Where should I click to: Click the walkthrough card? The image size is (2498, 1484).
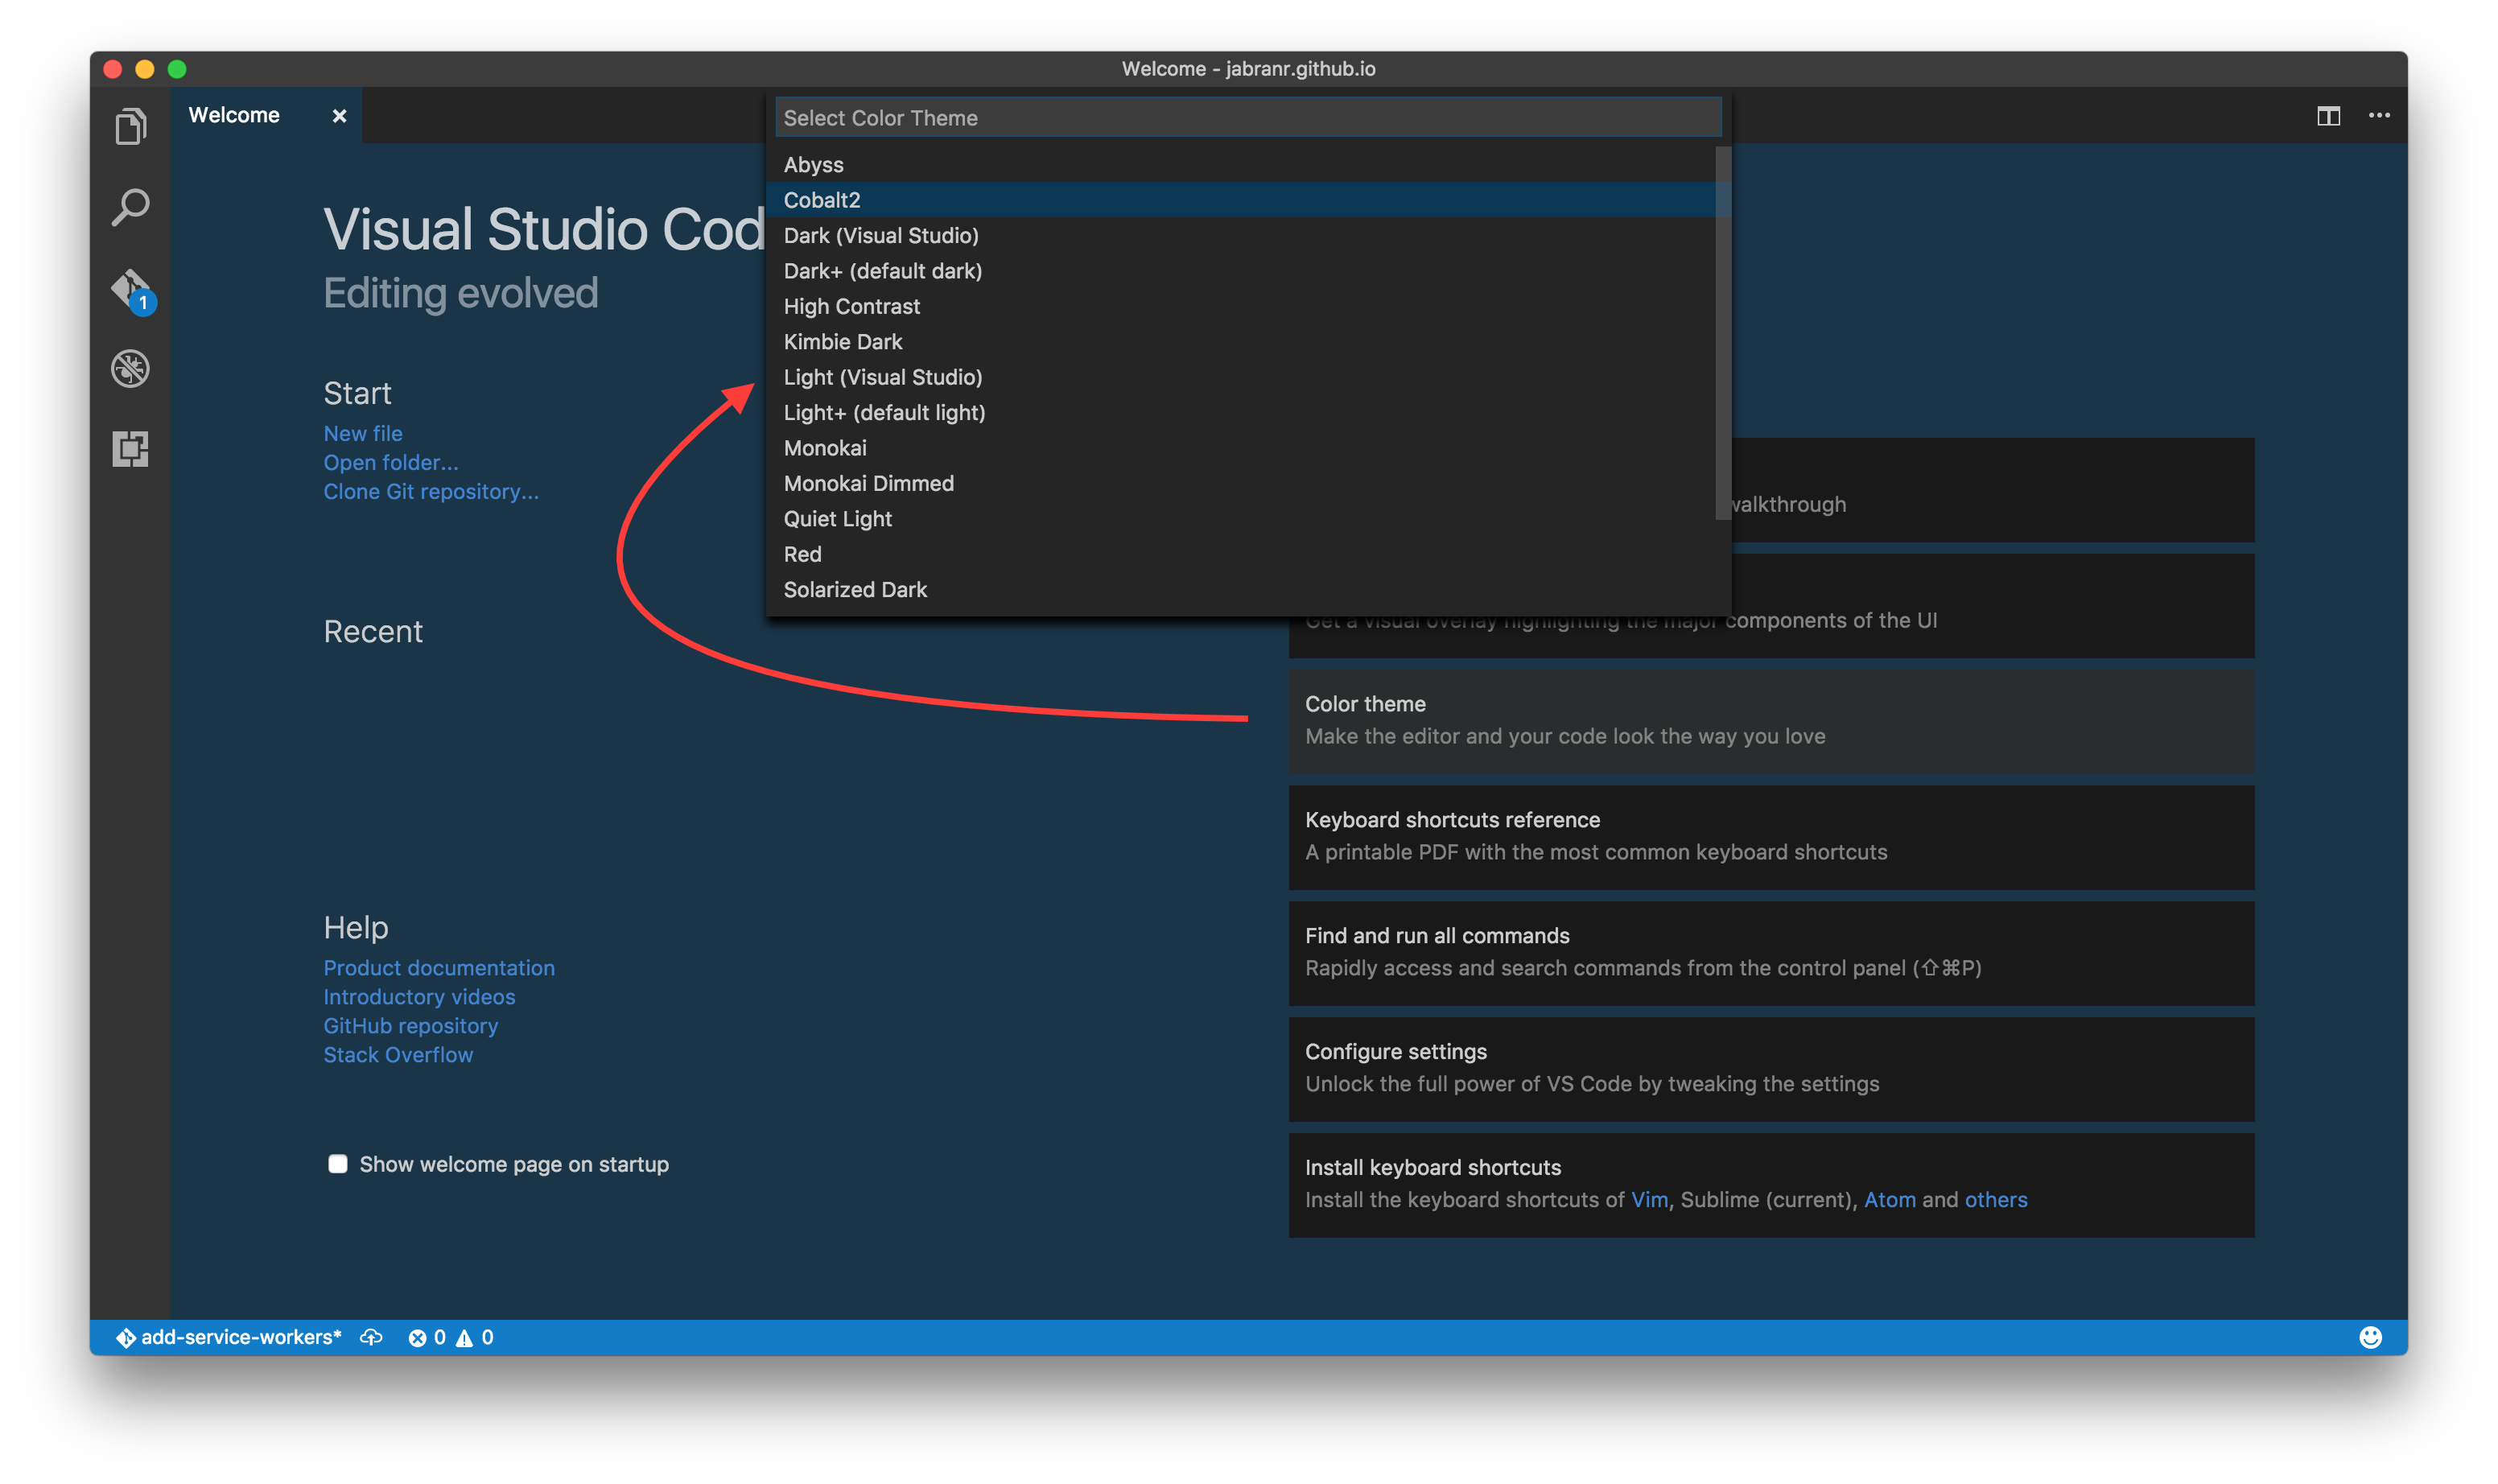(1992, 490)
